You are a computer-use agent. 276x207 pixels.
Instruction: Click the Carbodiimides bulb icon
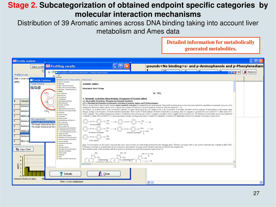[x=57, y=99]
